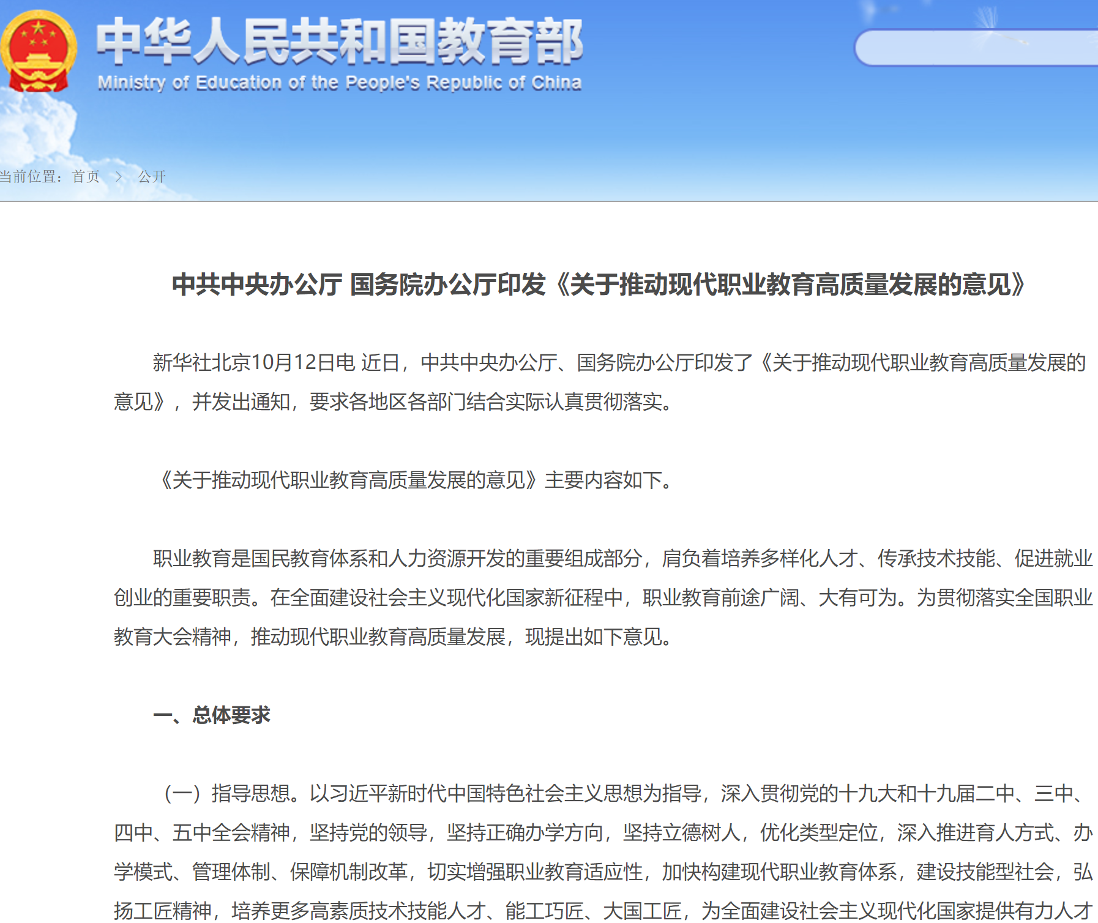
Task: Click the line 主要内容如下
Action: 416,480
